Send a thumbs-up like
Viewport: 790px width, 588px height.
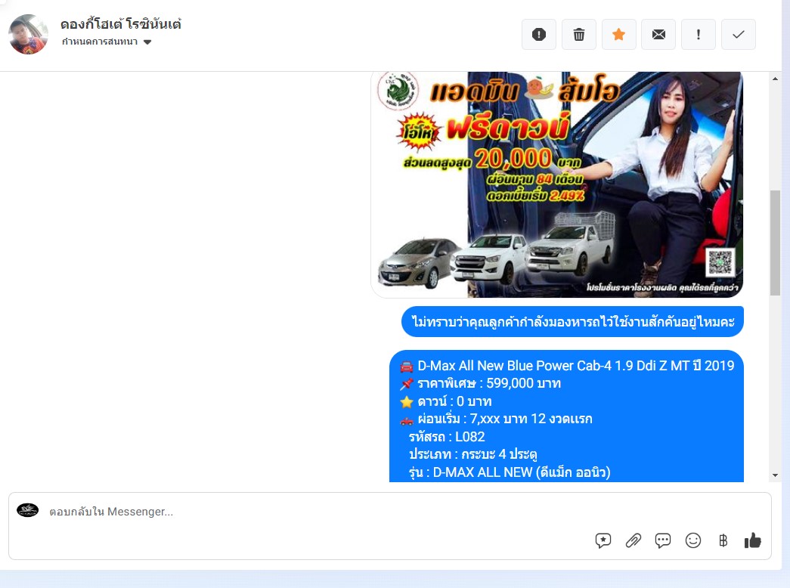[x=753, y=540]
